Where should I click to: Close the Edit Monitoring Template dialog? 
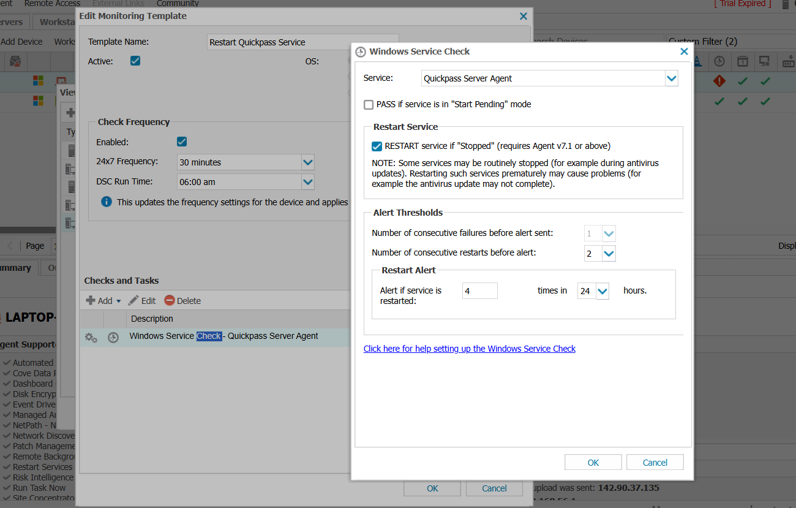(x=523, y=17)
